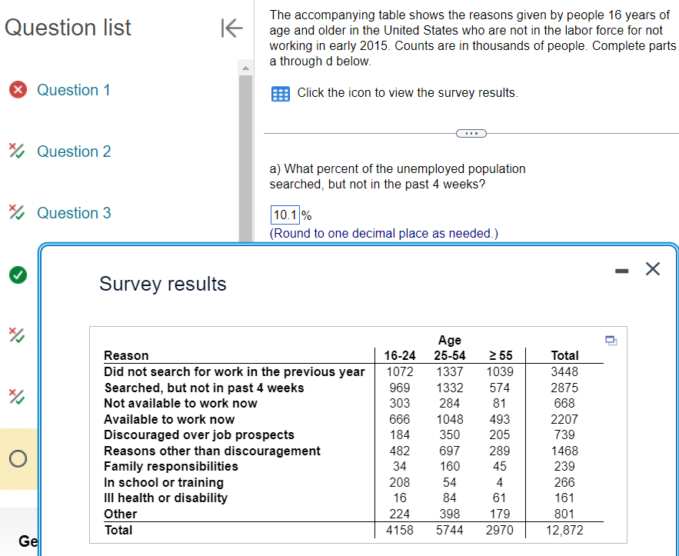Viewport: 679px width, 556px height.
Task: Collapse the Question list panel using the arrow icon
Action: pyautogui.click(x=231, y=27)
